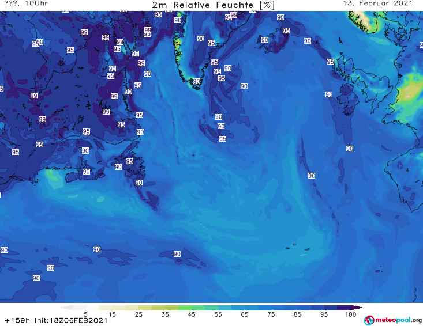Click colorbar scale label '75'
The image size is (423, 326).
271,314
